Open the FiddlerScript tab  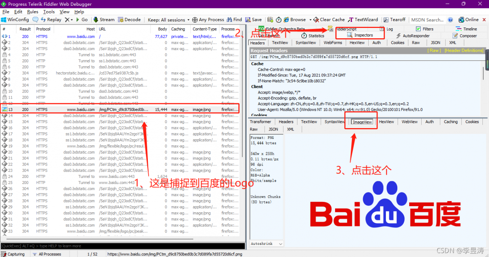[343, 29]
